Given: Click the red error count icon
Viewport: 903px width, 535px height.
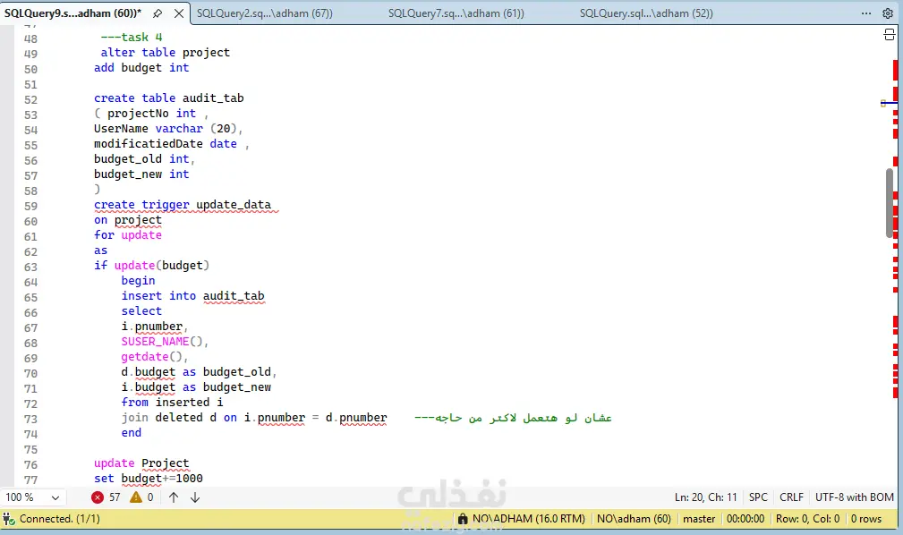Looking at the screenshot, I should (x=98, y=497).
